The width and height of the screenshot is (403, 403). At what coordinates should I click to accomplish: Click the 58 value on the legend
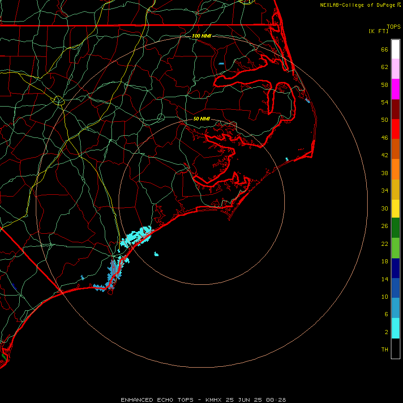coord(385,85)
